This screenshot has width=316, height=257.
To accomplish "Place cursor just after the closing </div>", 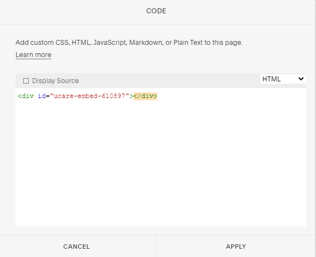I will click(x=158, y=96).
